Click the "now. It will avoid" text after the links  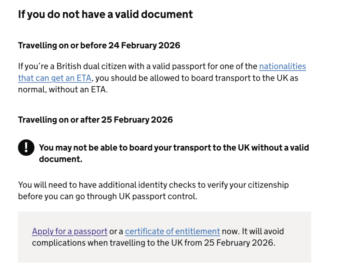click(253, 232)
